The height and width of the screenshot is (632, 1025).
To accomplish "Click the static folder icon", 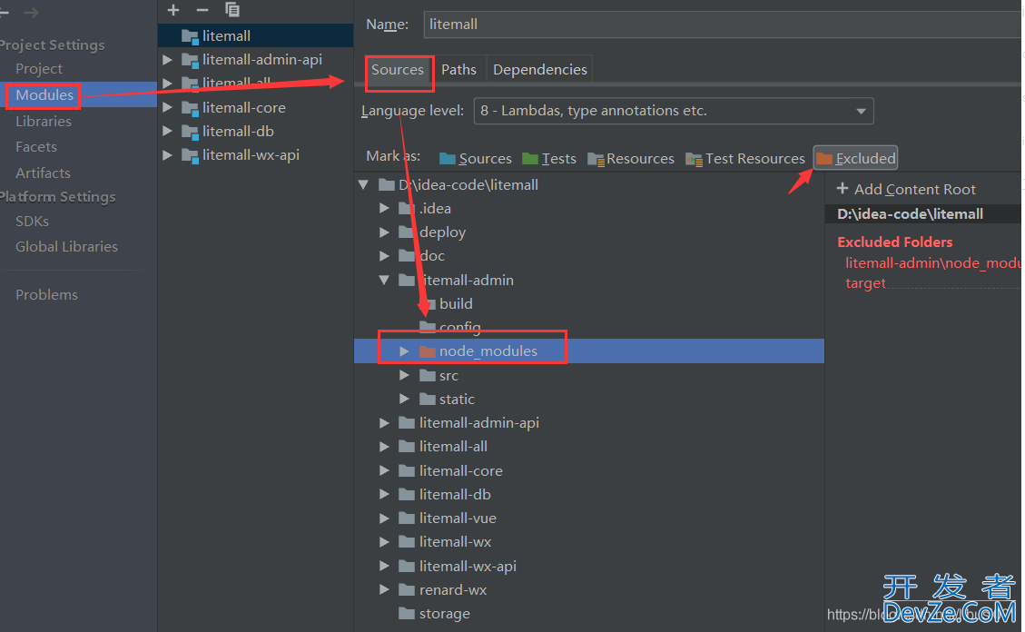I will (428, 400).
